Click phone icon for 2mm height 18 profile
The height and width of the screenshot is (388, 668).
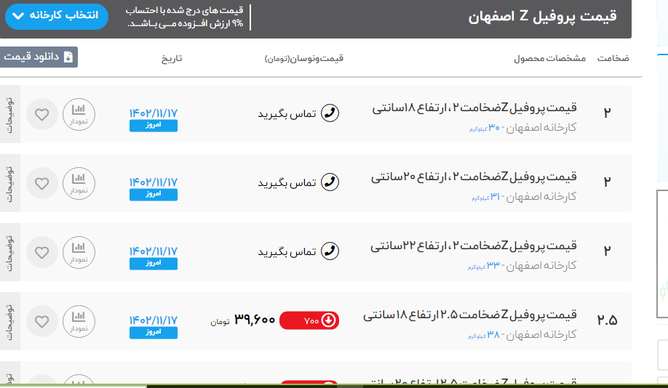click(x=330, y=113)
